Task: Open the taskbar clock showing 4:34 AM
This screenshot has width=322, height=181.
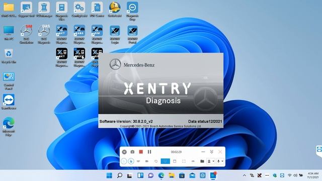Action: 313,175
